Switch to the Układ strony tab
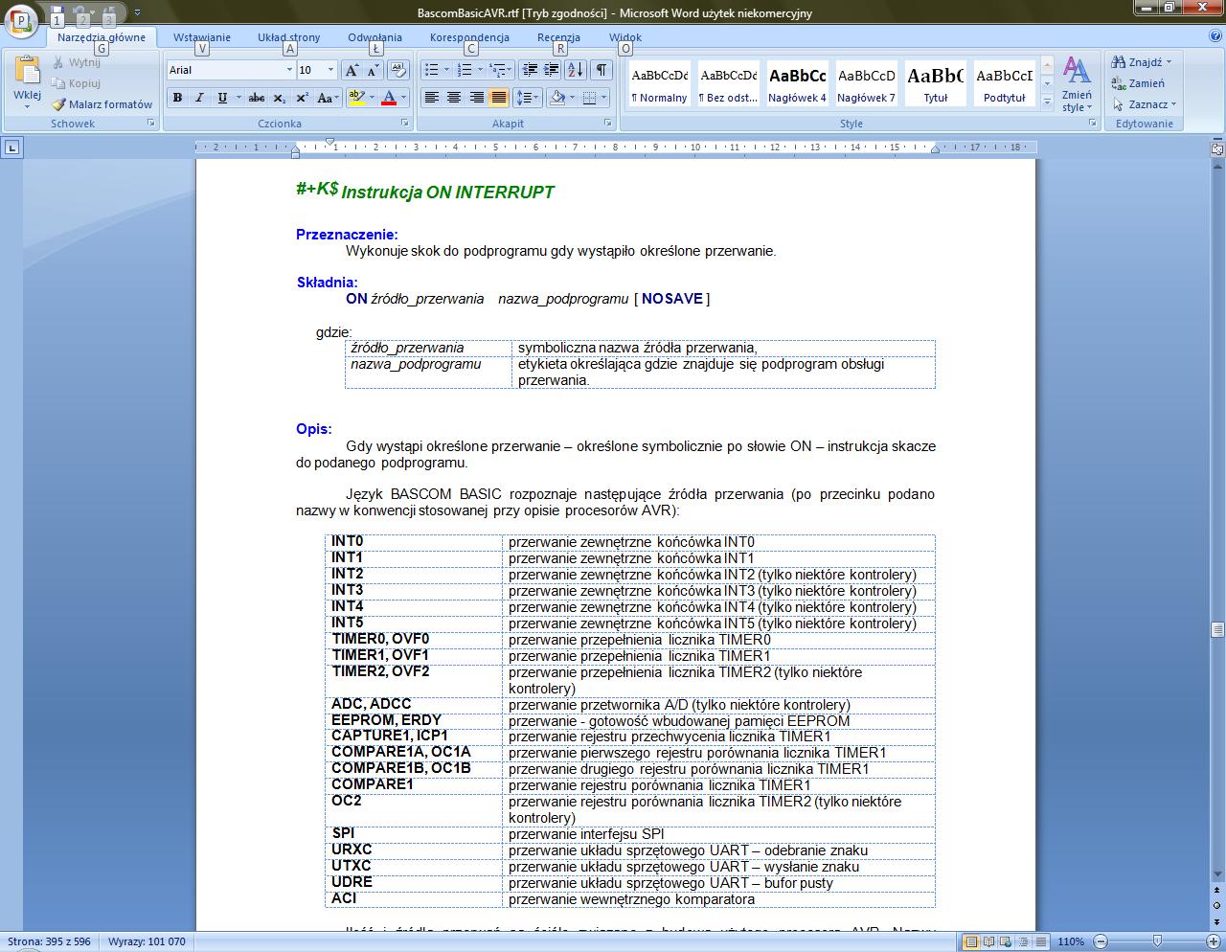 tap(289, 37)
